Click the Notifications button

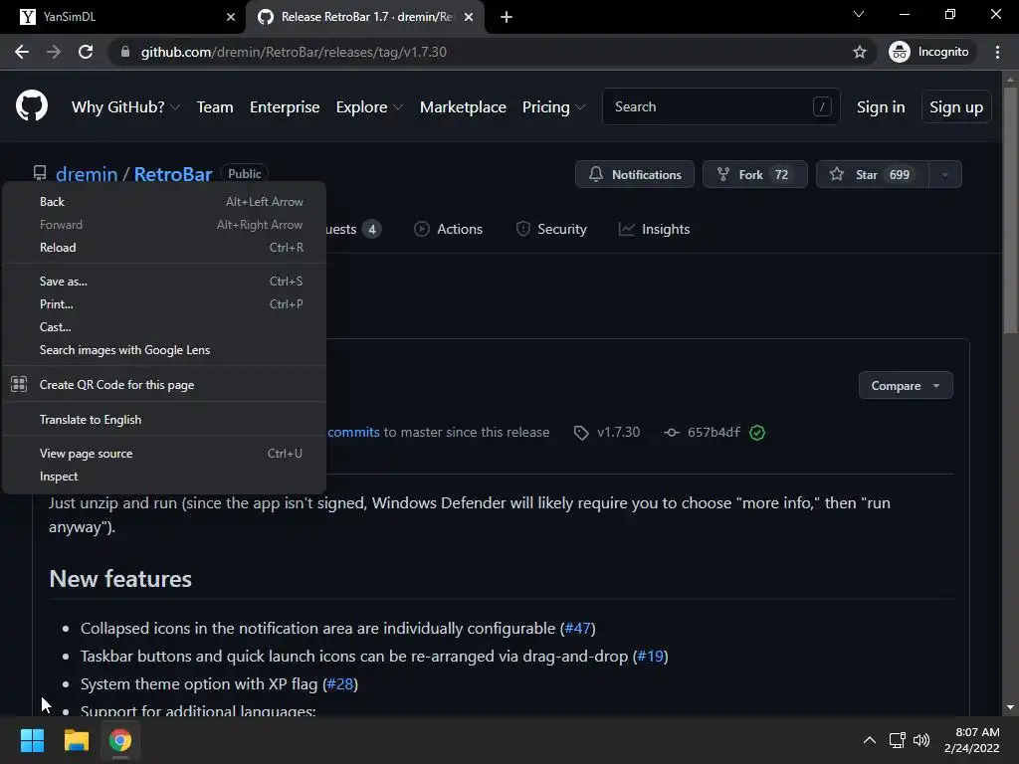634,174
